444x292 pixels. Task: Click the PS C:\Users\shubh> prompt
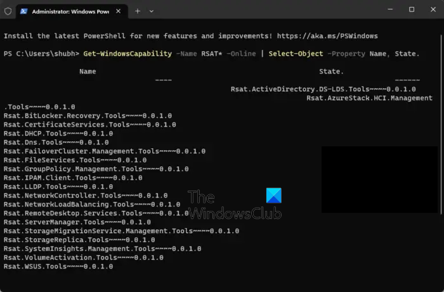[x=41, y=54]
